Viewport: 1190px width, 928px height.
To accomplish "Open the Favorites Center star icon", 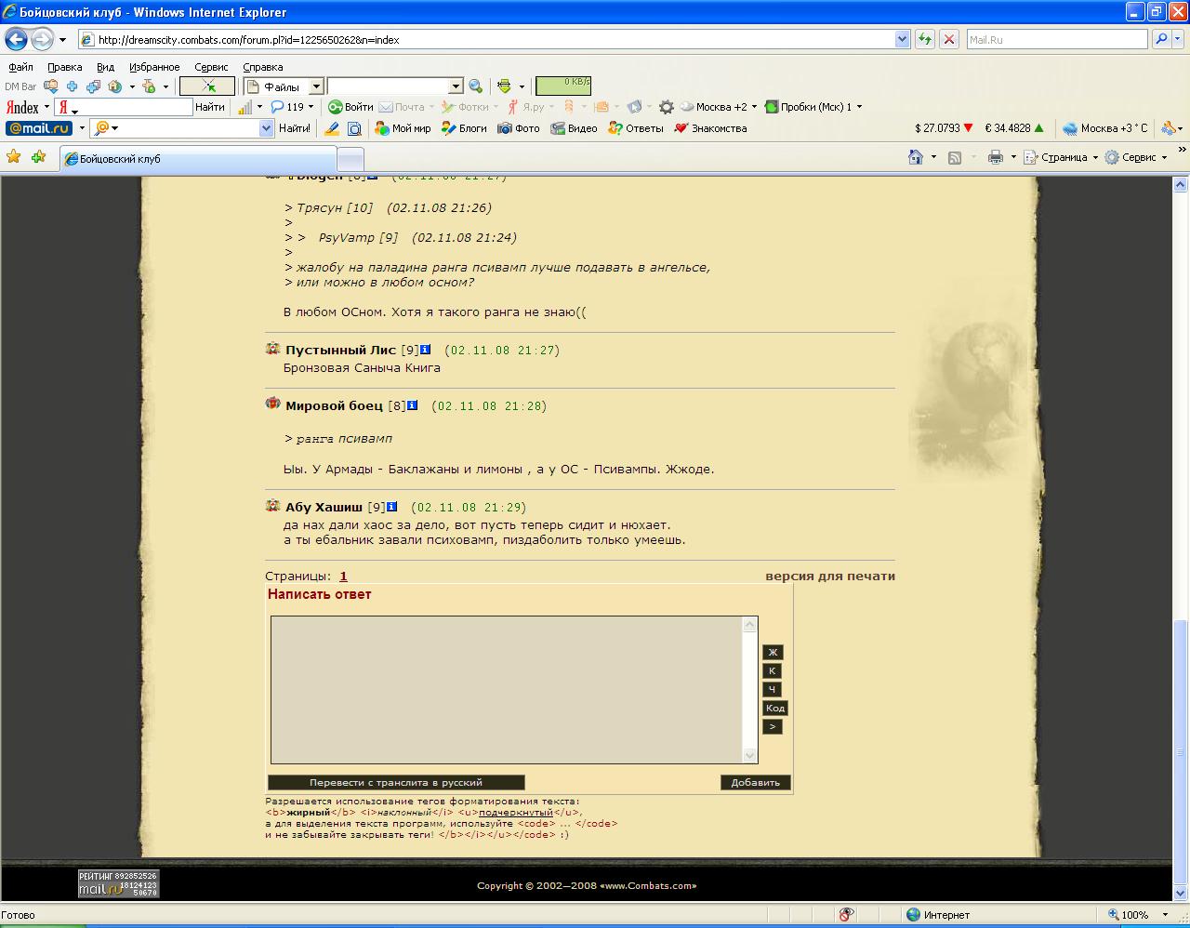I will pos(13,157).
